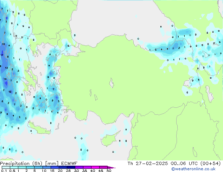The width and height of the screenshot is (223, 172).
Task: Select the 2–5 mm legend color box
Action: pos(30,167)
